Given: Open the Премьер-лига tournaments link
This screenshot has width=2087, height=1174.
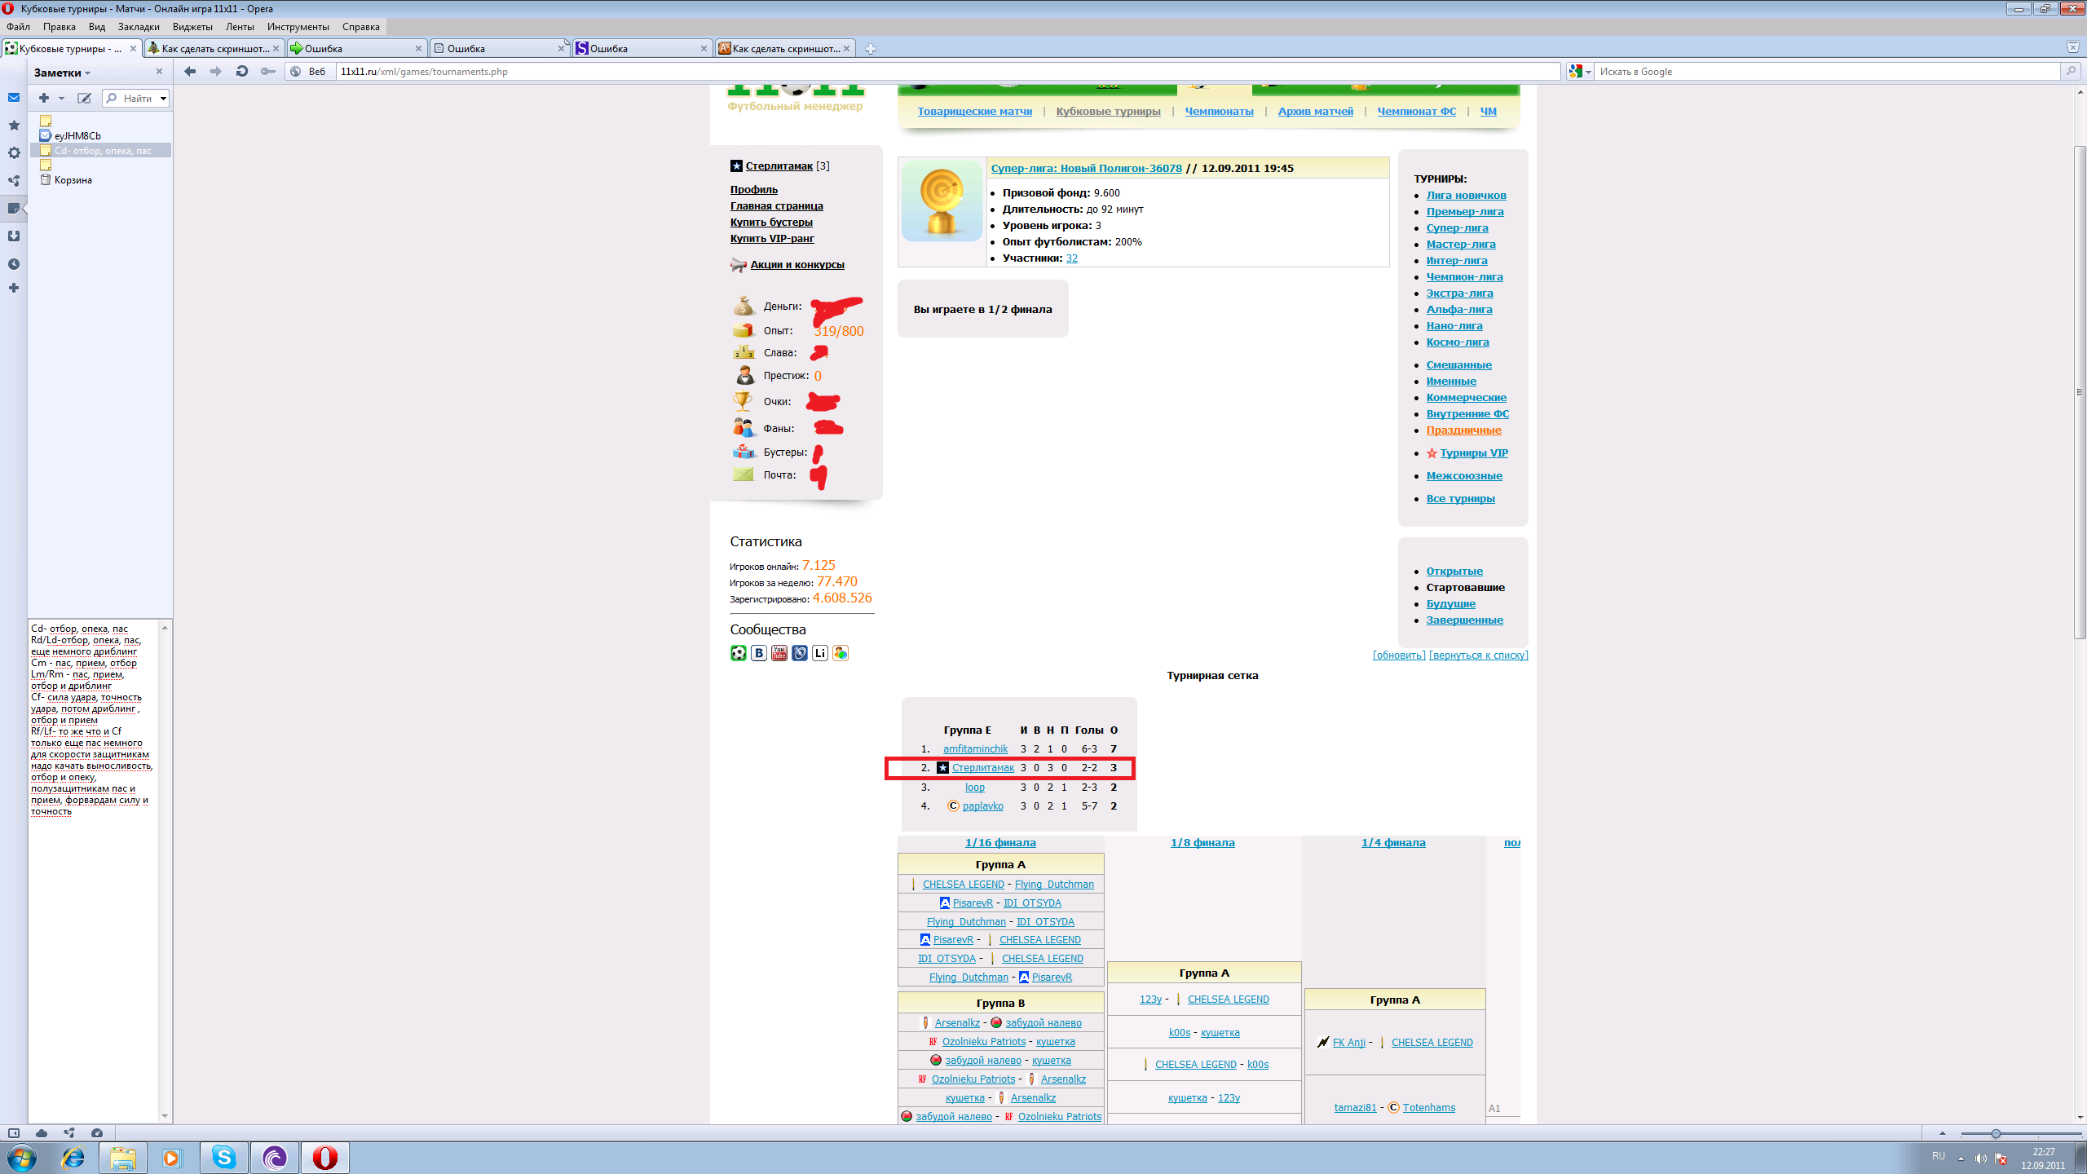Looking at the screenshot, I should (x=1464, y=212).
